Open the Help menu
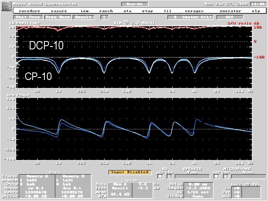The image size is (268, 201). [x=256, y=11]
